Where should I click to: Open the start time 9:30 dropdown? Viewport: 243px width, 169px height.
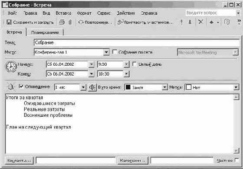[x=126, y=64]
